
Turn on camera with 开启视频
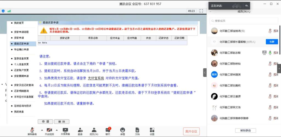[x=49, y=130]
